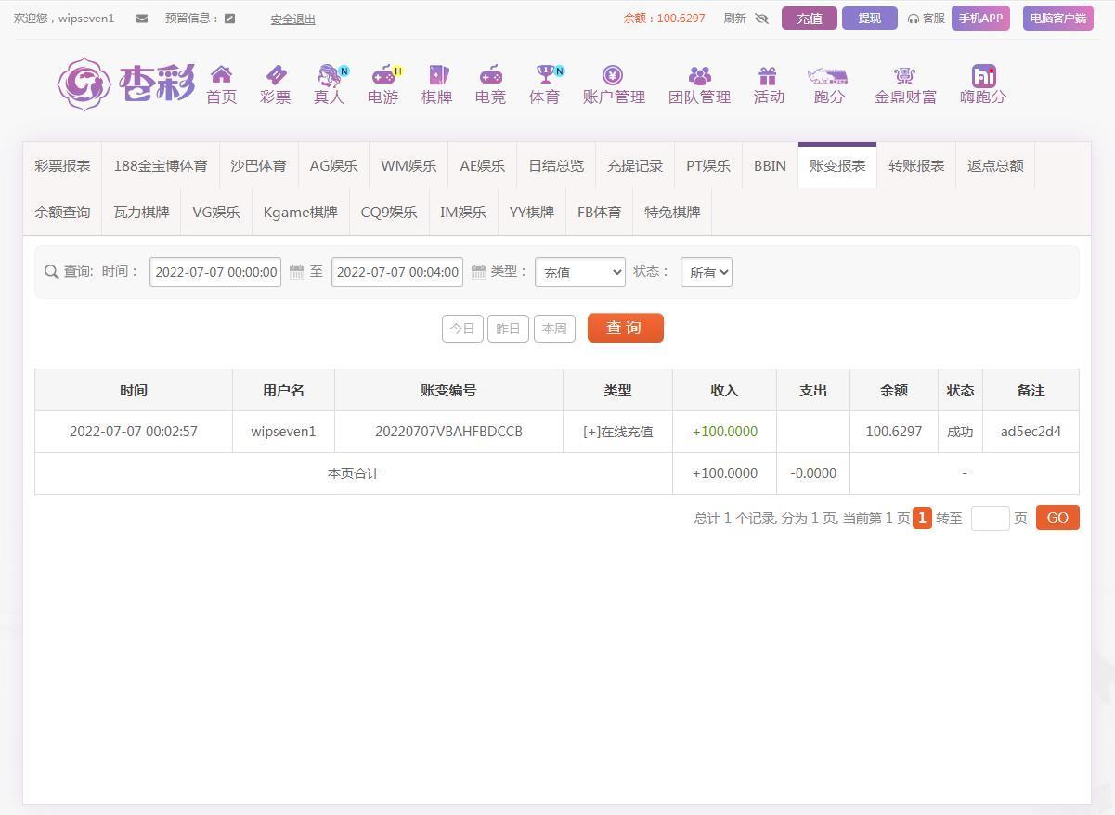Expand the status (状态) dropdown
Screen dimensions: 1115x815
706,272
